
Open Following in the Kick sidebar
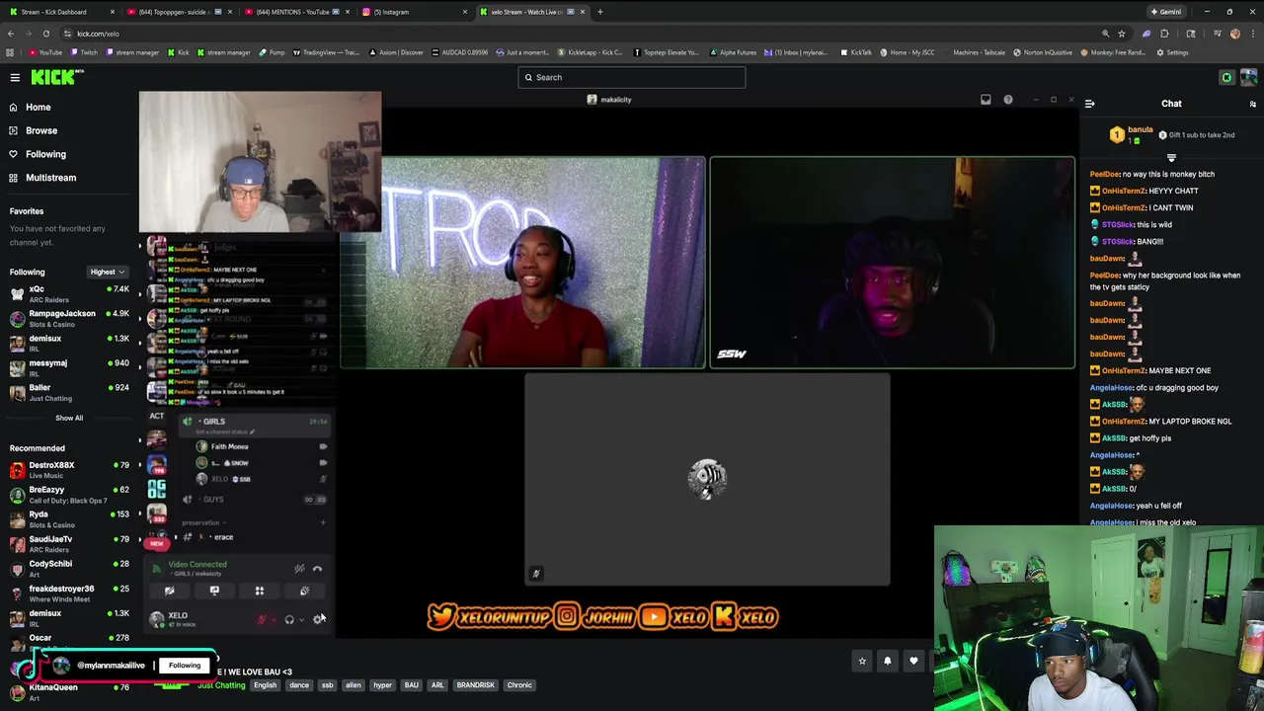[x=45, y=154]
